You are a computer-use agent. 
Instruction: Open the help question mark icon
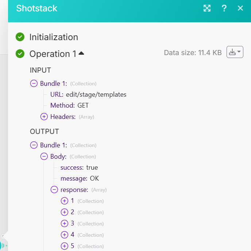click(224, 8)
